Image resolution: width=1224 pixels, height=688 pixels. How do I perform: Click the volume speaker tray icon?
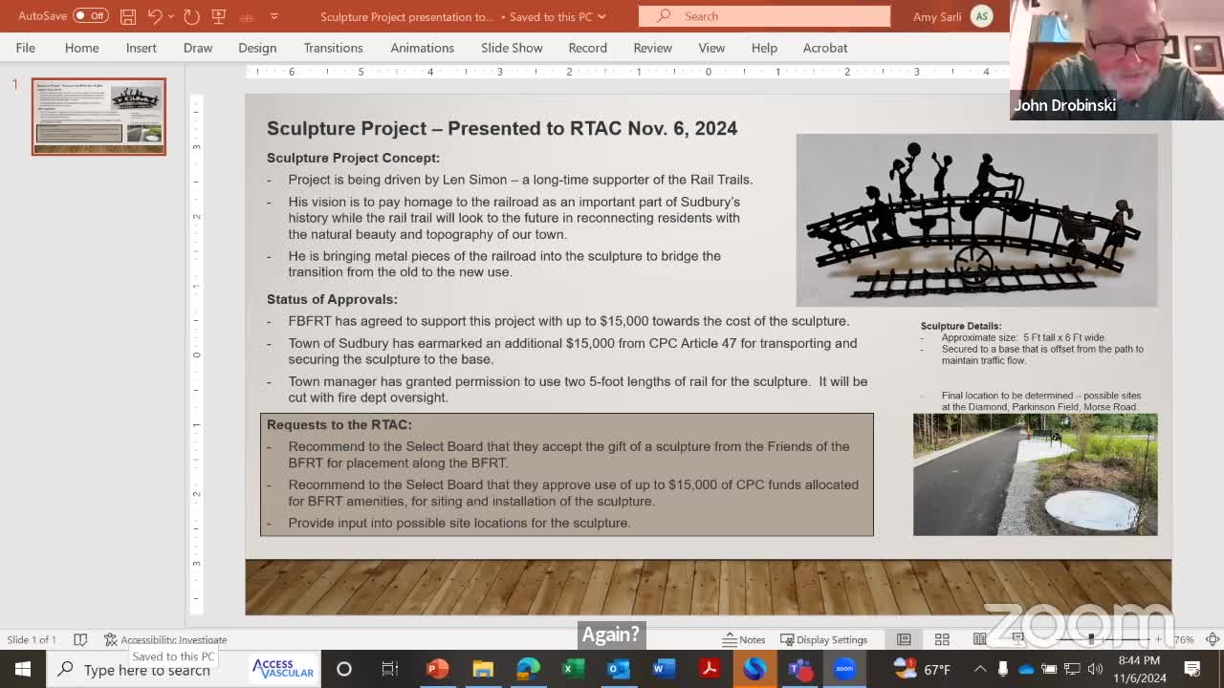[x=1095, y=669]
